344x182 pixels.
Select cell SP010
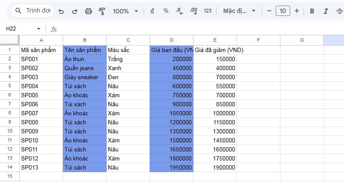(41, 140)
